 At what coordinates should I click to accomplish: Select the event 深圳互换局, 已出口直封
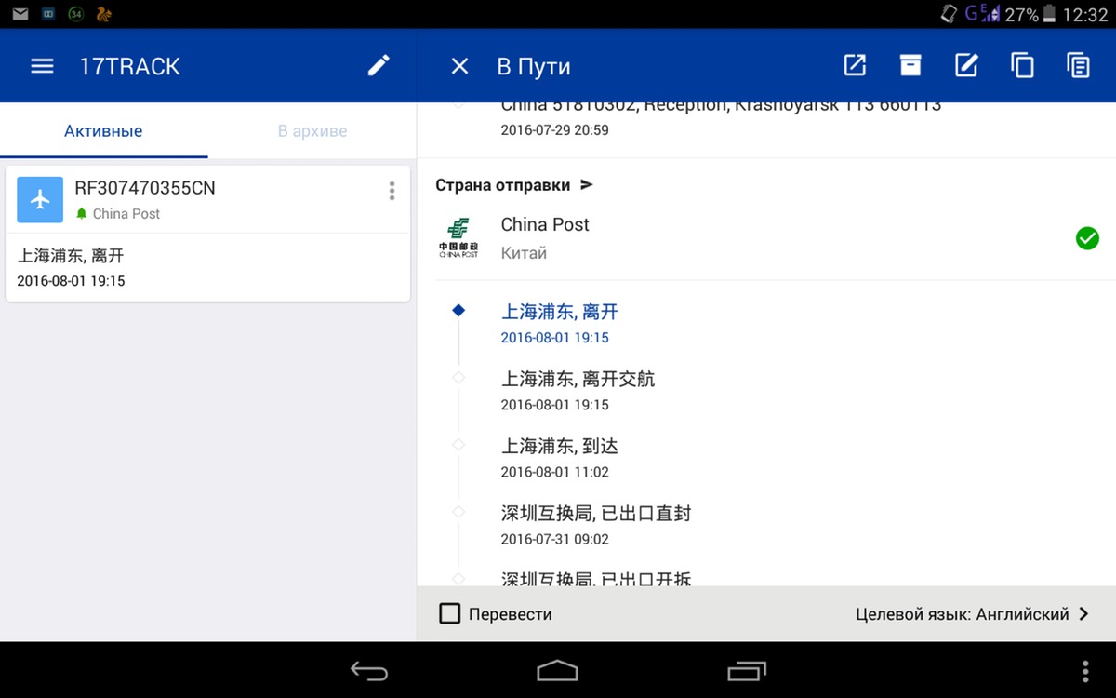(596, 513)
